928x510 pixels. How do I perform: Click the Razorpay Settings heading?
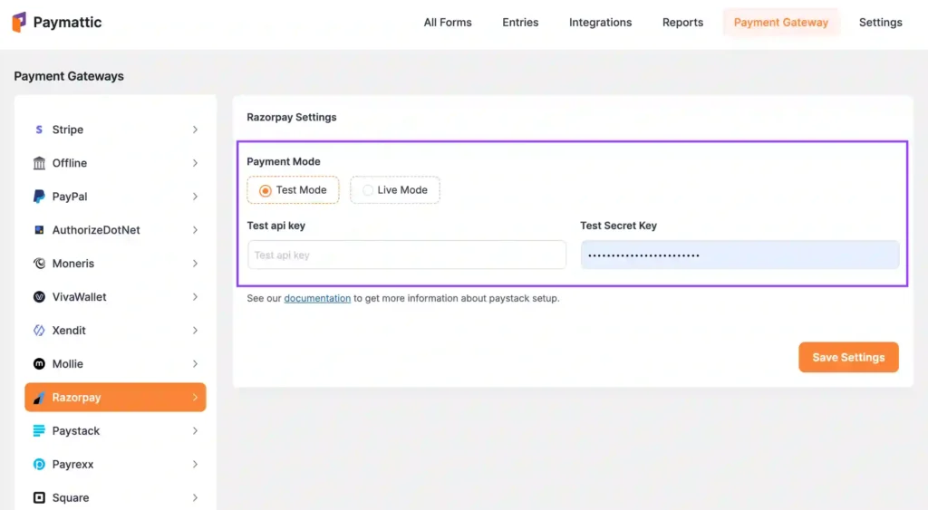pos(291,117)
